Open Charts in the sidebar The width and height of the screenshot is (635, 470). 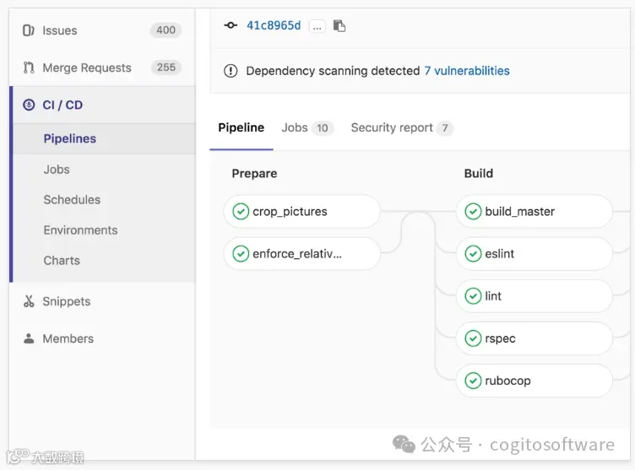click(62, 260)
